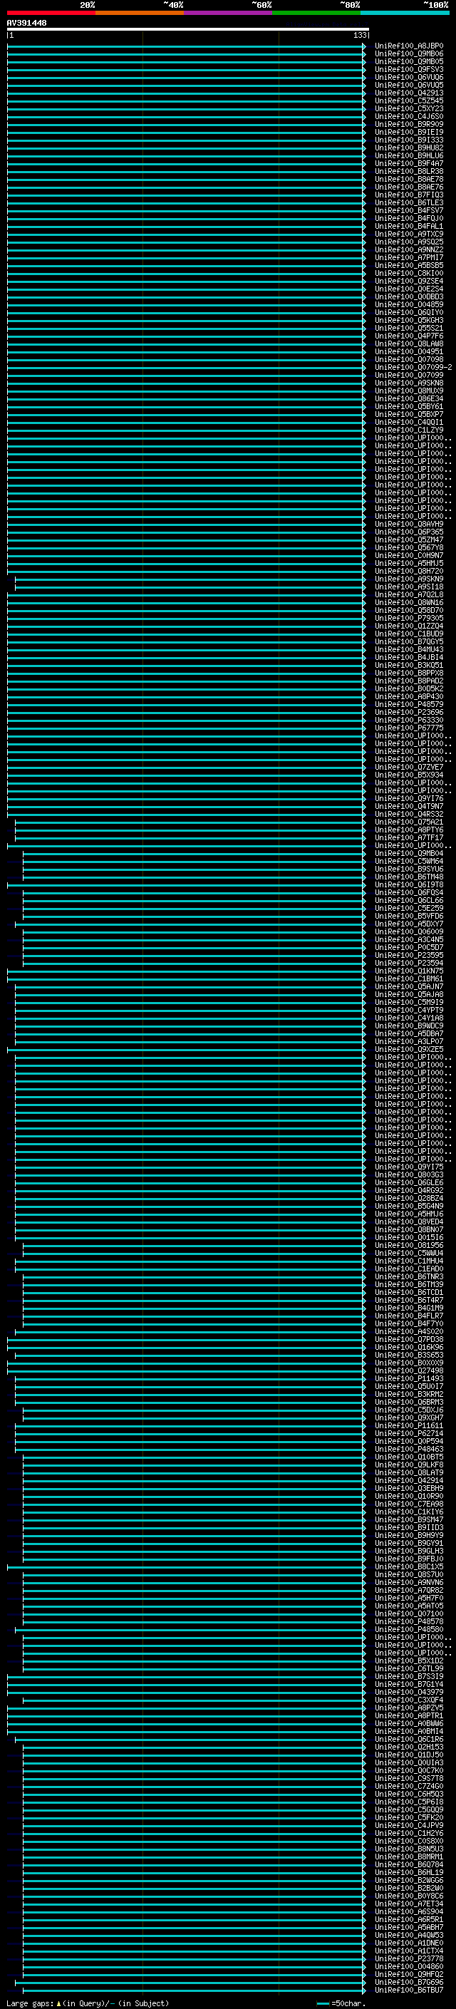Viewport: 456px width, 2009px height.
Task: Select the UniRef100_C1BM61 label
Action: (x=408, y=978)
